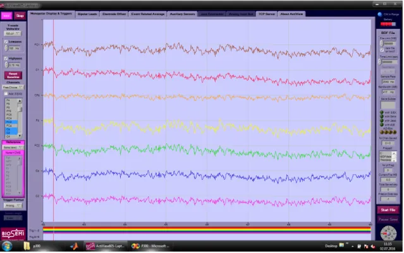Toggle new file at limit checkbox

point(382,50)
